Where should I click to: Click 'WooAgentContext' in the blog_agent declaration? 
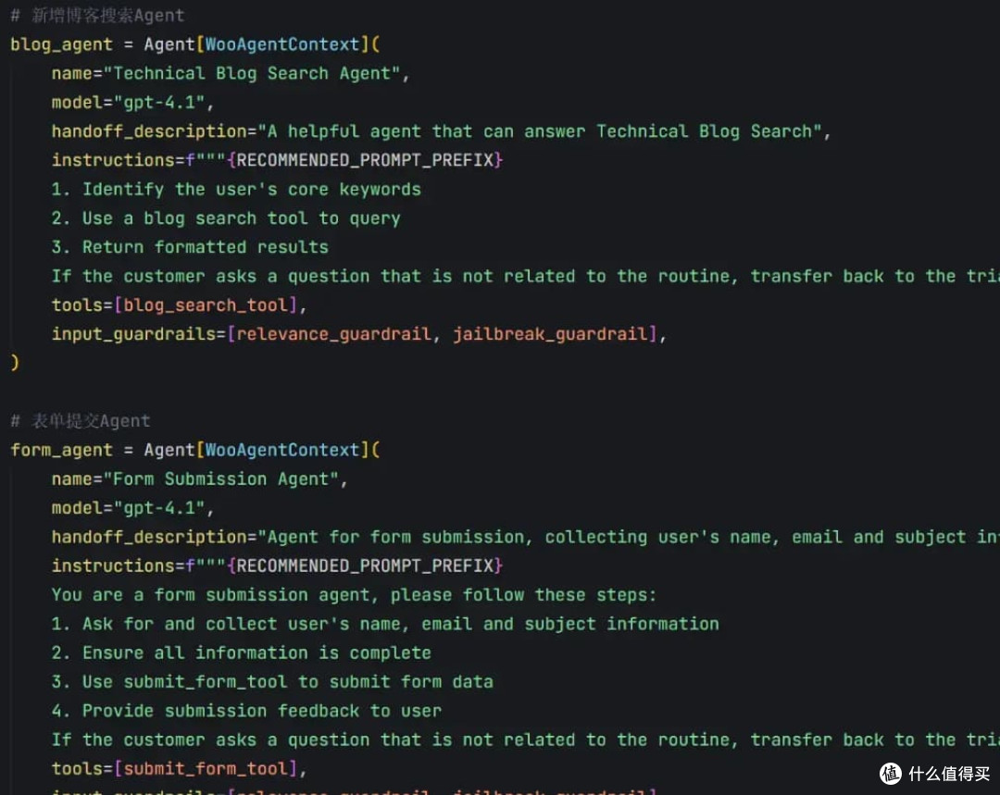[x=281, y=44]
